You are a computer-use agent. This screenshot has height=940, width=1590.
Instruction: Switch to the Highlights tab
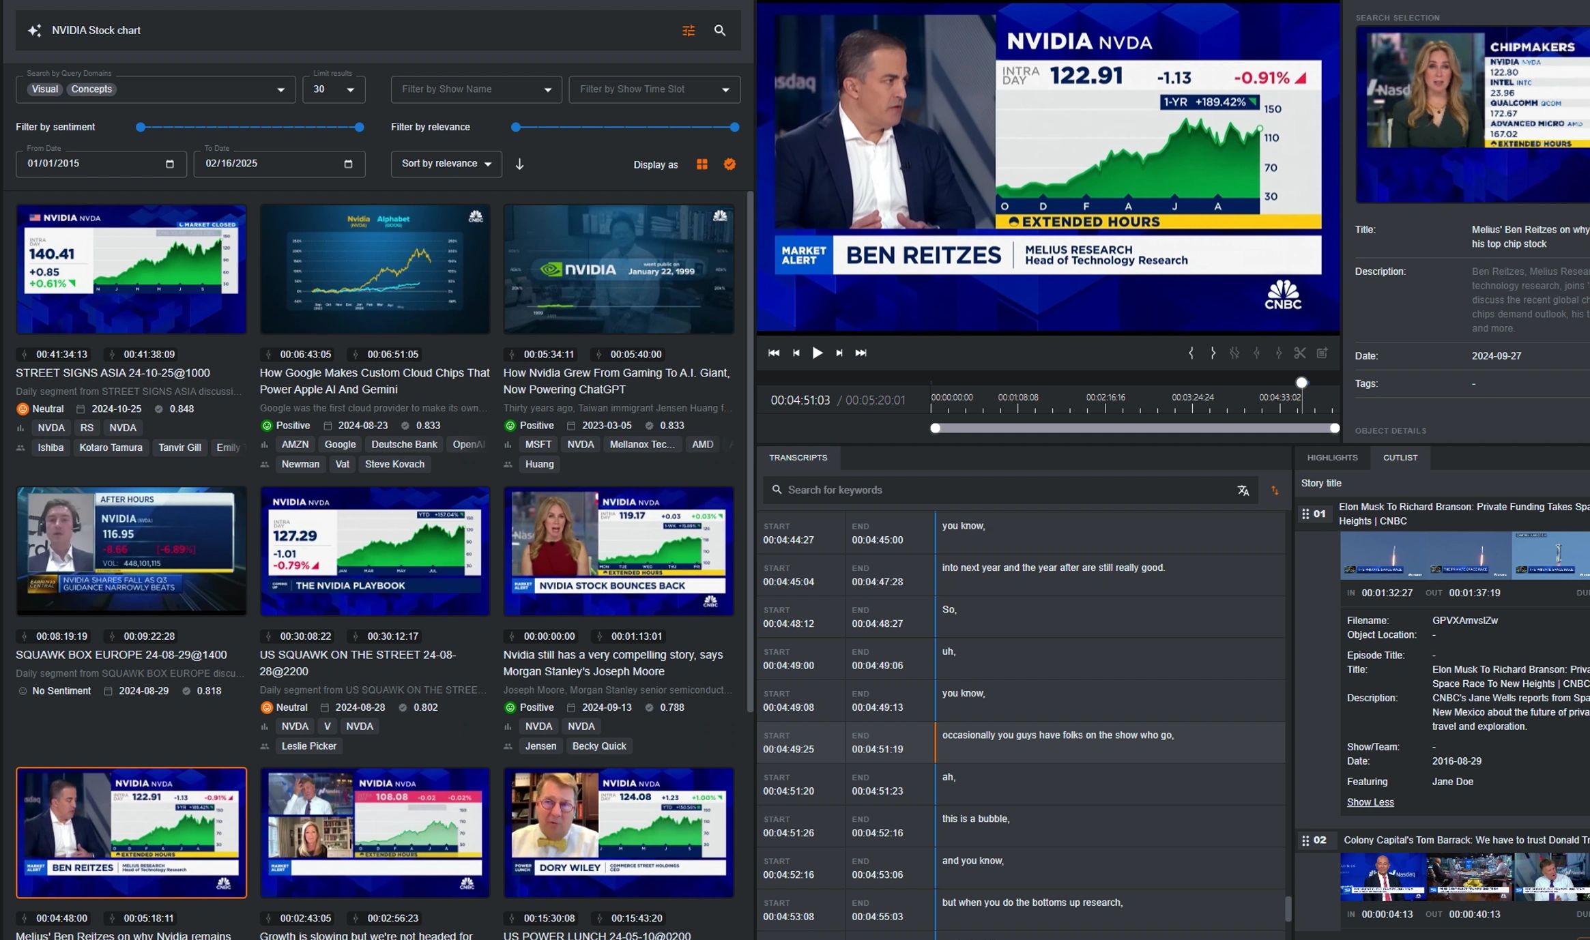click(1332, 458)
